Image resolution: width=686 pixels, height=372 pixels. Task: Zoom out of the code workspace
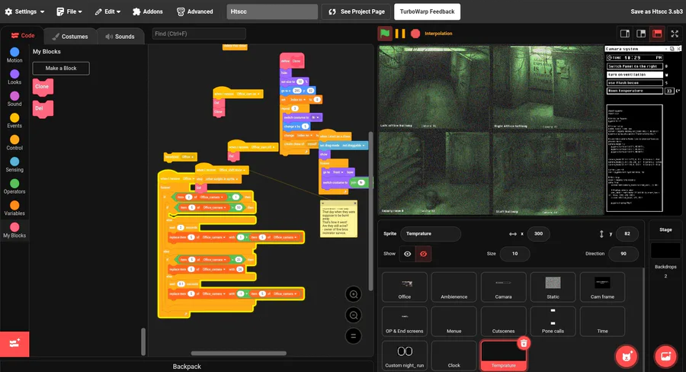pyautogui.click(x=354, y=315)
